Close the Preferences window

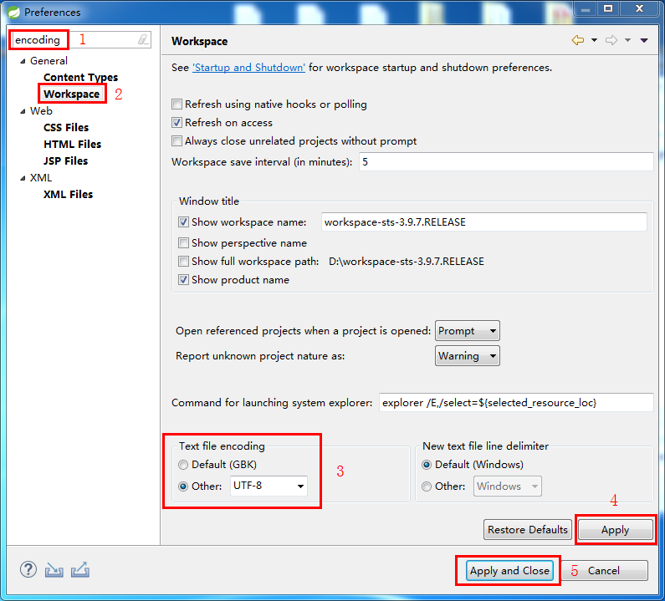[x=640, y=9]
